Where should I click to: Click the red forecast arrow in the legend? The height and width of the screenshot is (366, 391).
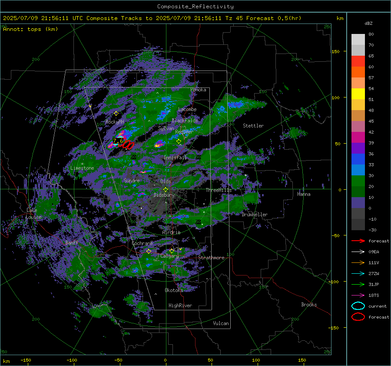point(358,241)
